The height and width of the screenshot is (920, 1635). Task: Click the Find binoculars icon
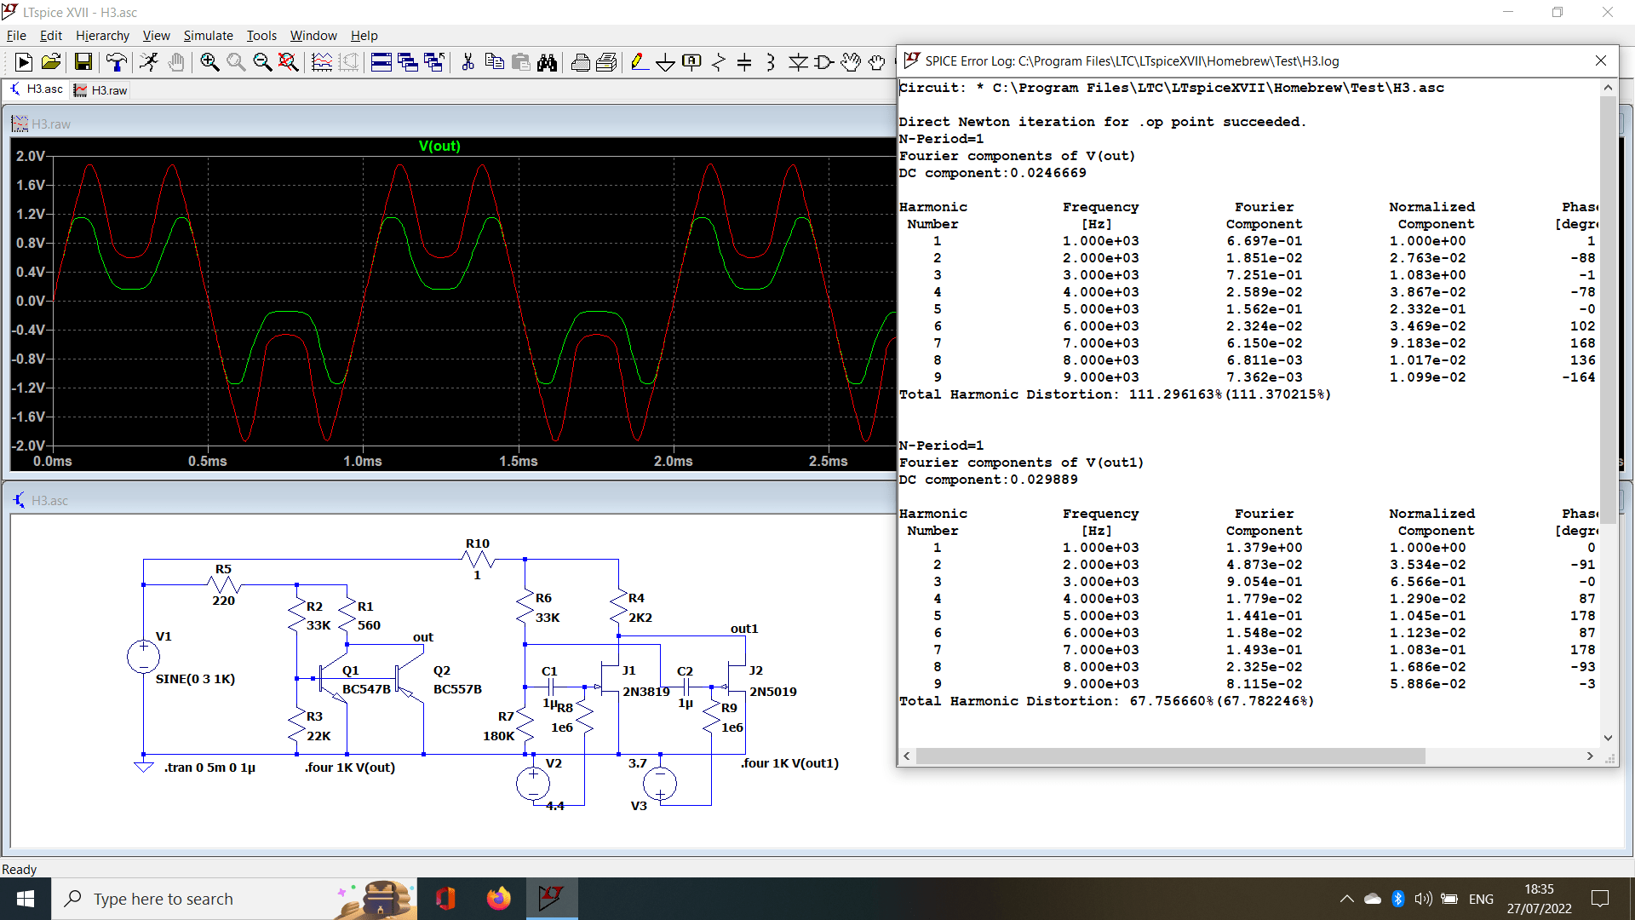click(547, 61)
